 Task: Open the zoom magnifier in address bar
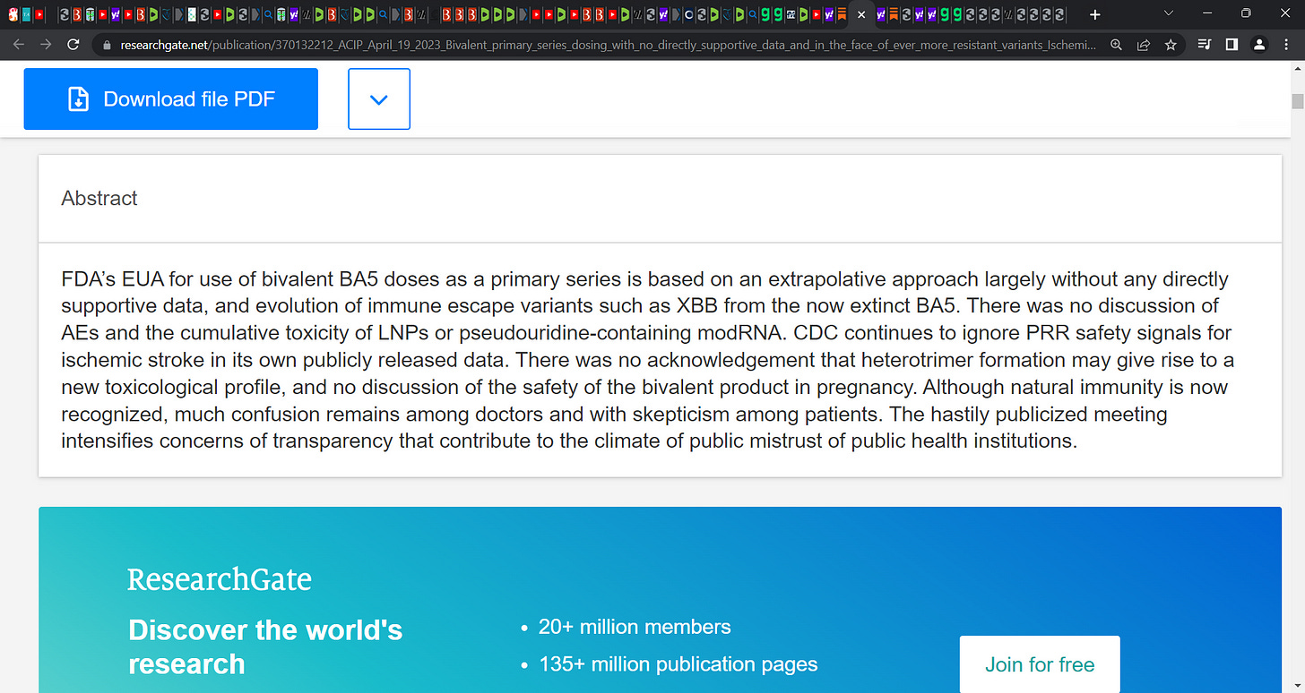(1116, 45)
